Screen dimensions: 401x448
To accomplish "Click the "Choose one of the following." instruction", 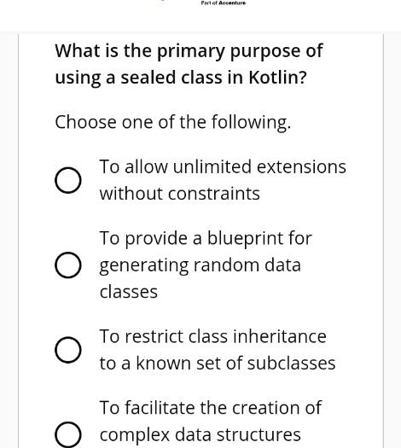I will pos(173,123).
